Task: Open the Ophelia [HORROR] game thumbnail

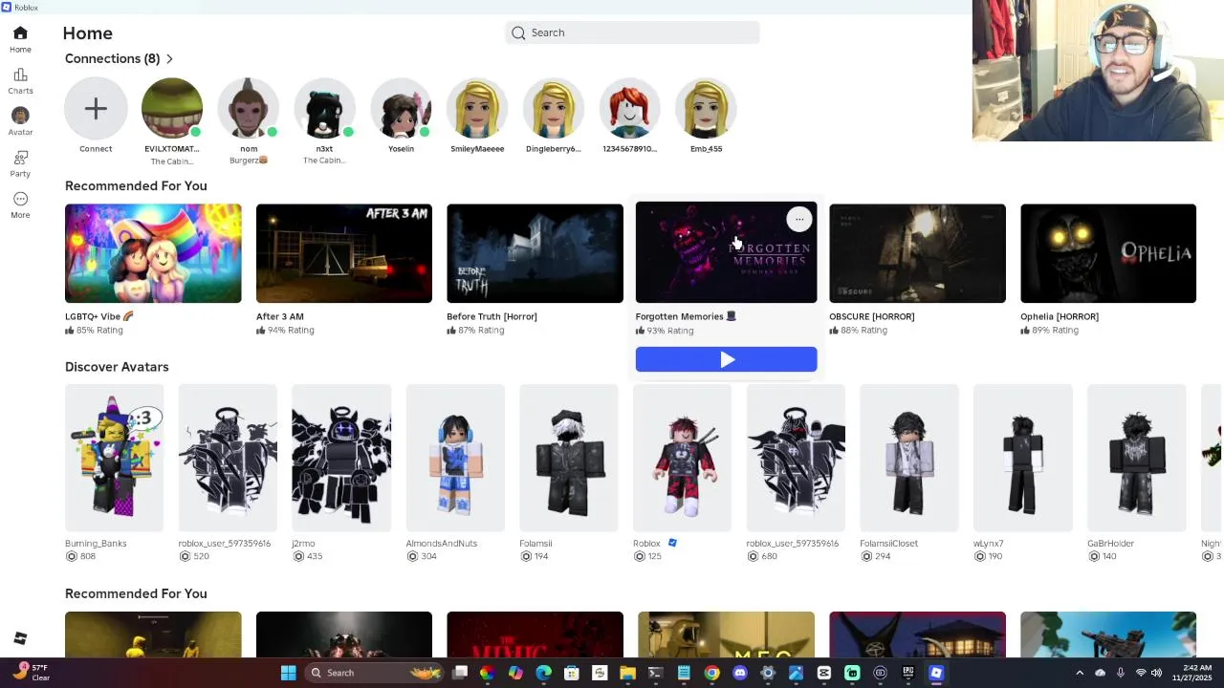Action: coord(1108,253)
